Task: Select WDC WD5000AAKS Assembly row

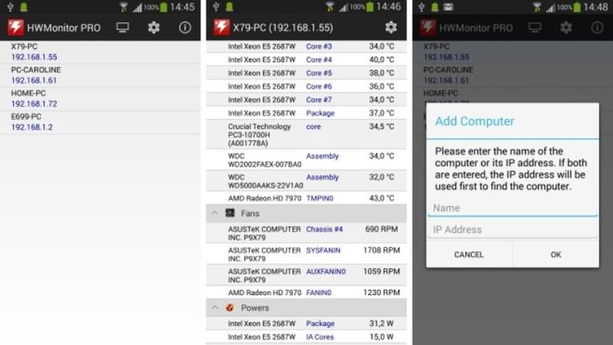Action: click(306, 181)
